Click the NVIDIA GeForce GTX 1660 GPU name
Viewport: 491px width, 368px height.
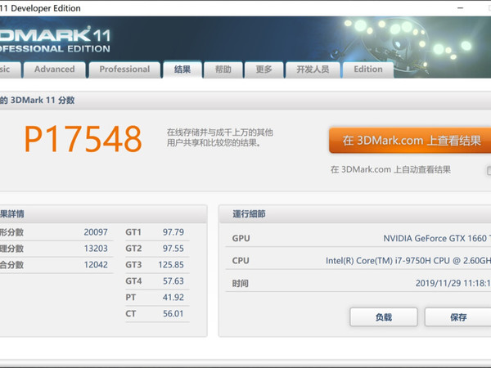(437, 239)
